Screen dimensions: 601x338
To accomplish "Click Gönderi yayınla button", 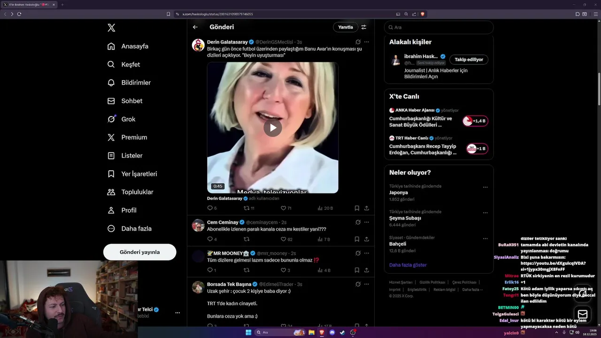I will point(139,252).
